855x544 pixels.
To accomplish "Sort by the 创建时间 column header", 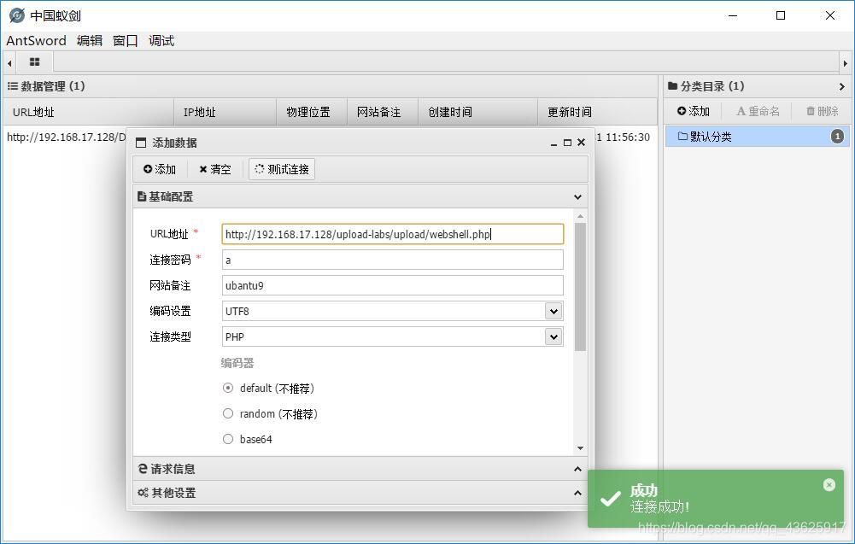I will (478, 112).
